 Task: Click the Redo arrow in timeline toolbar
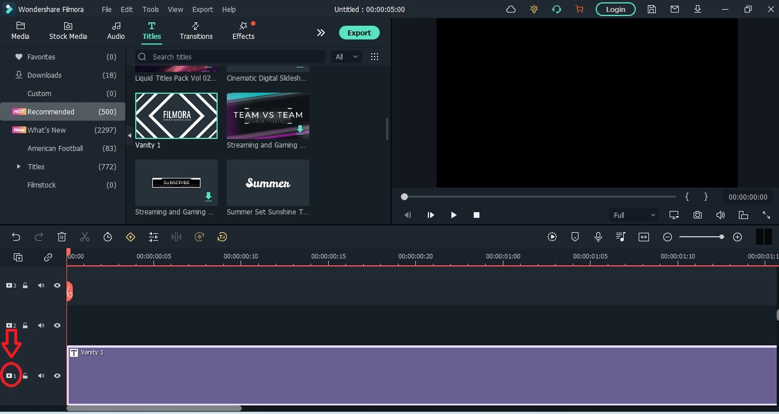39,237
